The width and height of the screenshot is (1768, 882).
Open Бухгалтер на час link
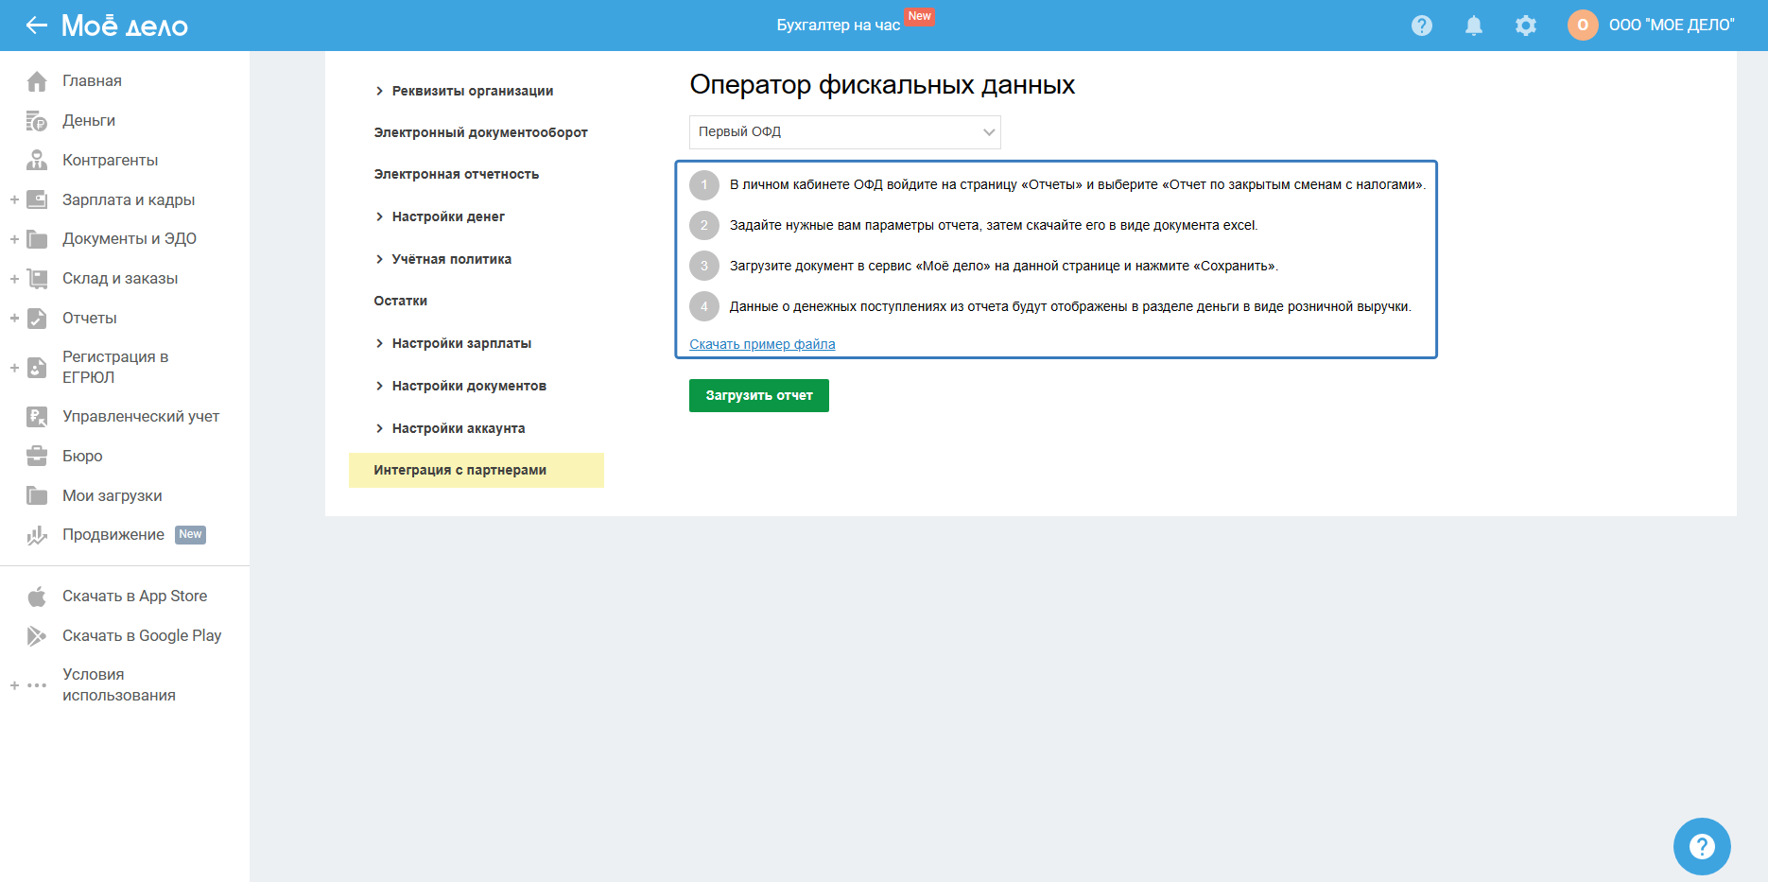coord(838,26)
